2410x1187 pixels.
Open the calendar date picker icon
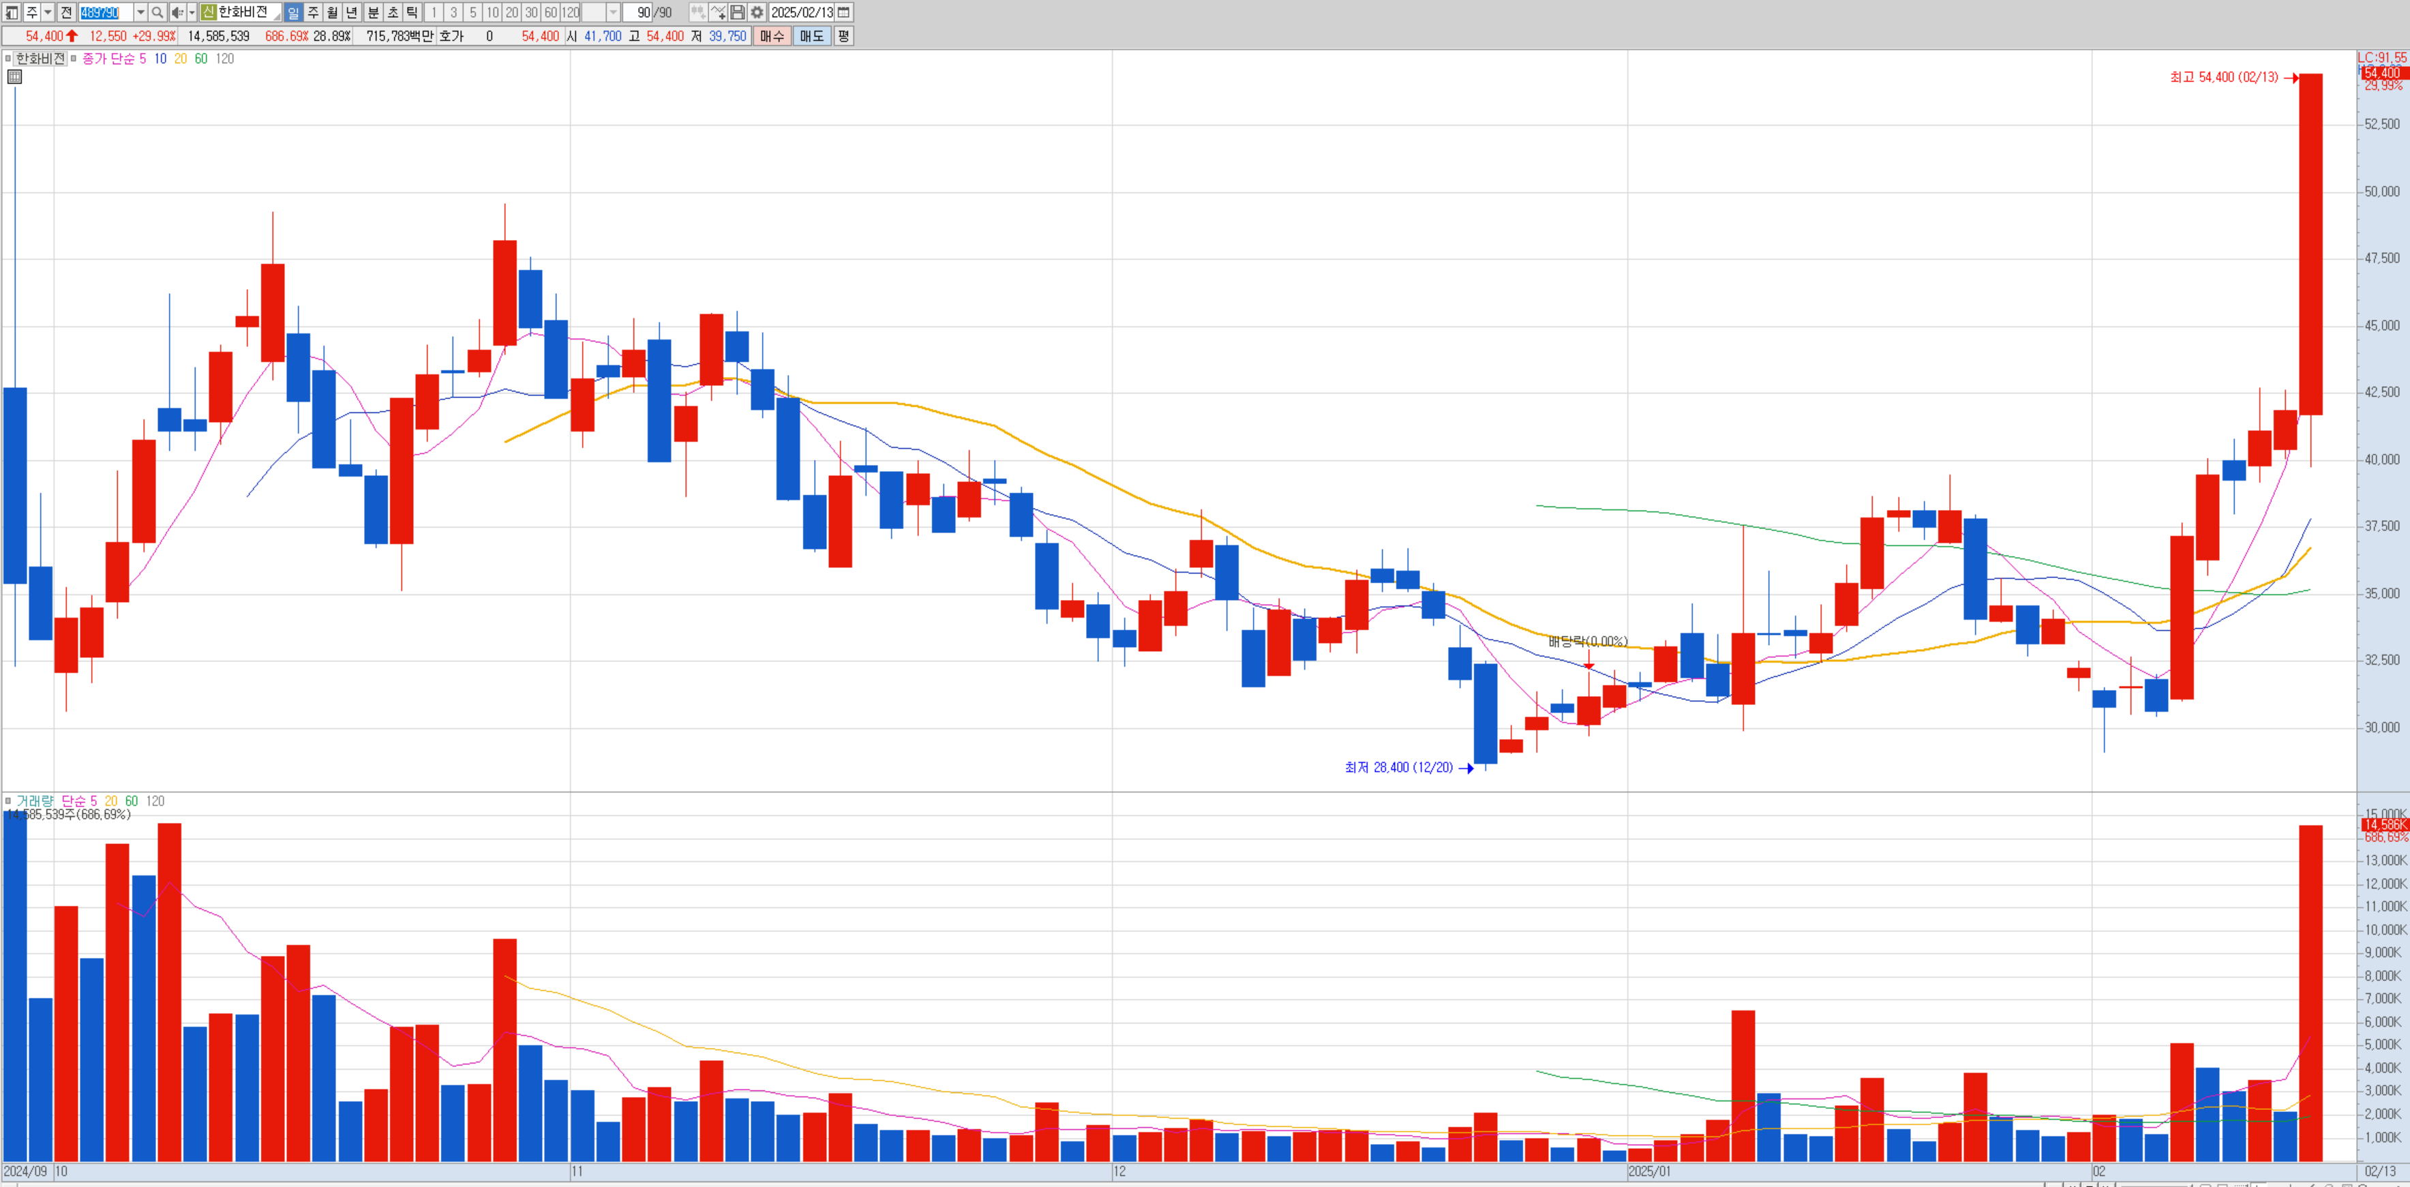pos(844,12)
